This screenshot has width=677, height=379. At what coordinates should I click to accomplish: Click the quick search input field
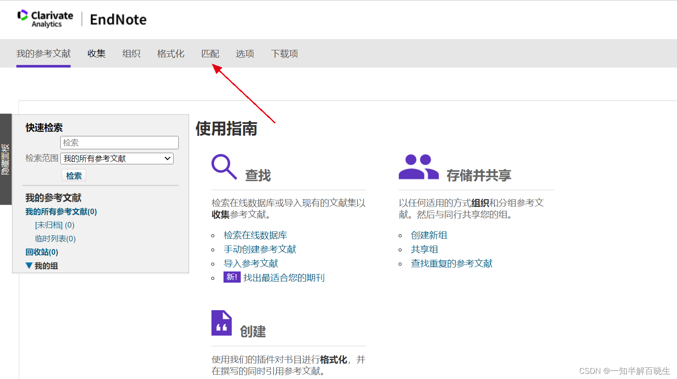(119, 142)
